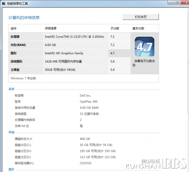Viewport: 189px width, 172px height.
Task: Click the 详细信息 column header
Action: [x=51, y=28]
